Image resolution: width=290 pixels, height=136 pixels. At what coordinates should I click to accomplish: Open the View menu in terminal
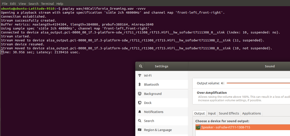(x=22, y=4)
